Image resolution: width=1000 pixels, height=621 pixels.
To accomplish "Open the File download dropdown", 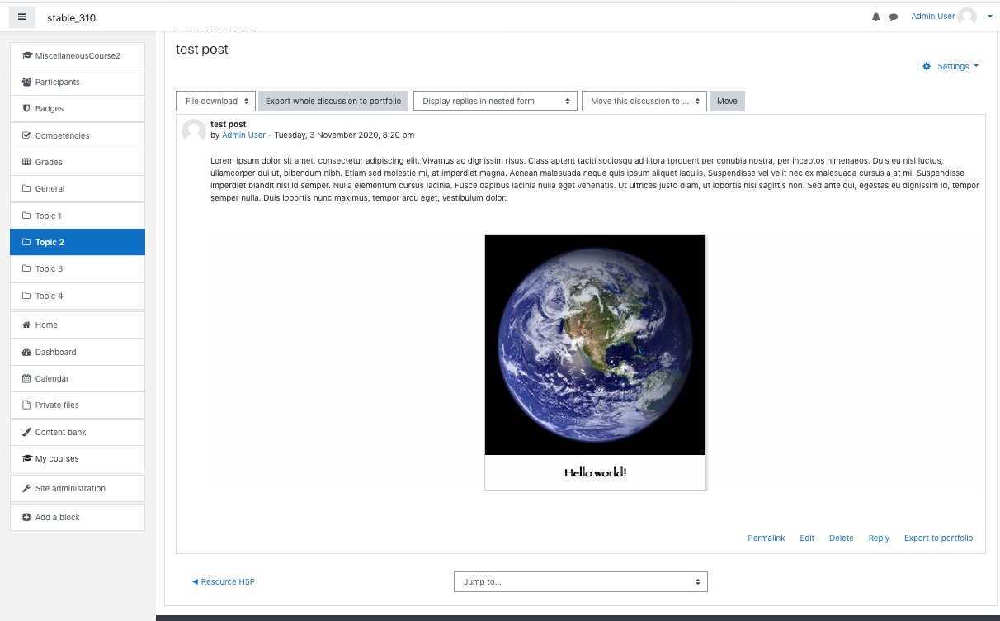I will [215, 101].
